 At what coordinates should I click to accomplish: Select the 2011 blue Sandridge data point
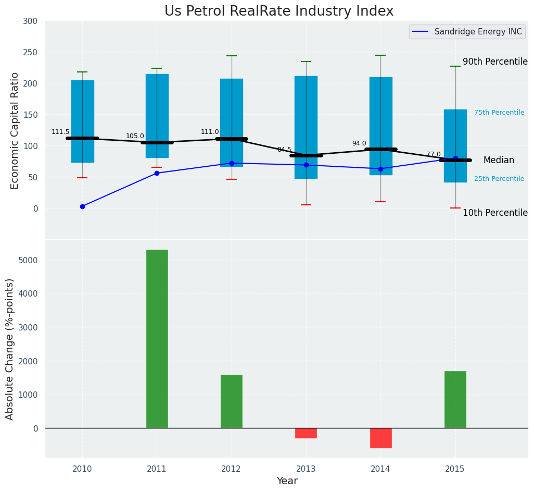click(157, 173)
